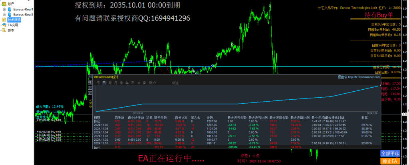Screen dimensions: 409x165
Task: Click the 停止EA button
Action: [390, 161]
